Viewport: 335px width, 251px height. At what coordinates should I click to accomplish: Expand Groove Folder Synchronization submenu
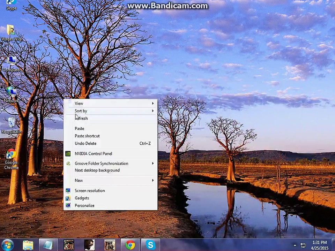coord(111,163)
